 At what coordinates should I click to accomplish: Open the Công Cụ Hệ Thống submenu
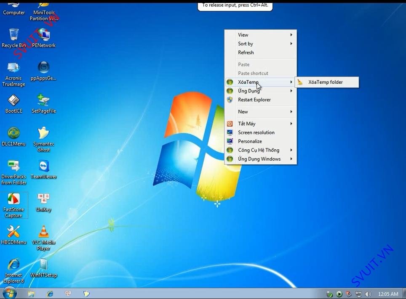(x=260, y=150)
